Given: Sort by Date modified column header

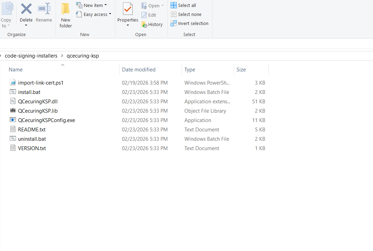Looking at the screenshot, I should click(x=139, y=70).
